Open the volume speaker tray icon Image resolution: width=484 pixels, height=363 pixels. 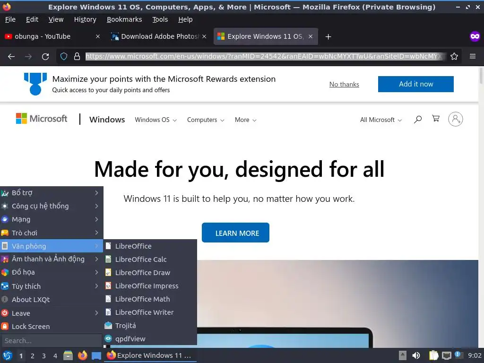[x=416, y=355]
